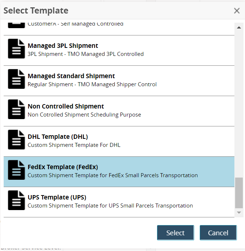Click the Non Controlled Shipment document icon
The height and width of the screenshot is (251, 245).
[x=17, y=110]
